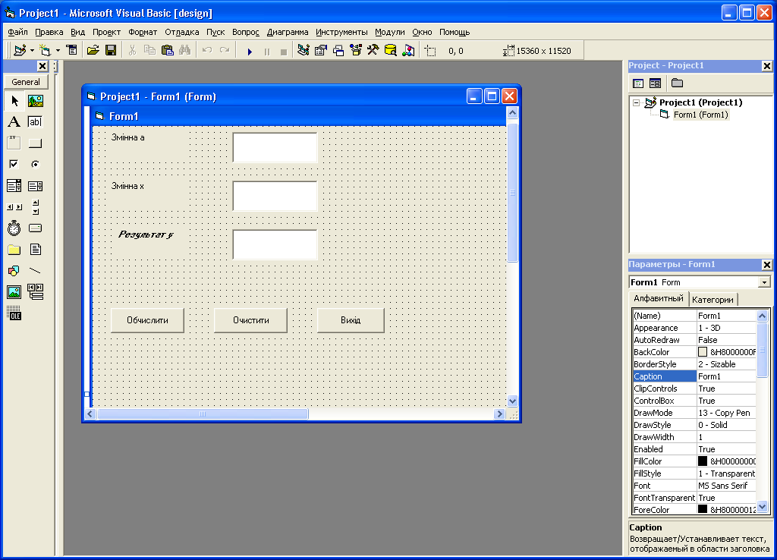Open object selector combo Form1 Form
Viewport: 777px width, 560px height.
pos(764,282)
